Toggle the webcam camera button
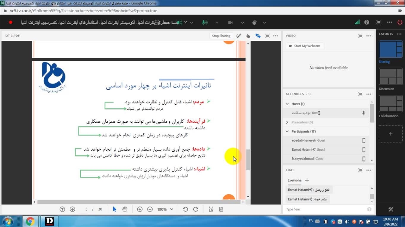 pyautogui.click(x=230, y=22)
